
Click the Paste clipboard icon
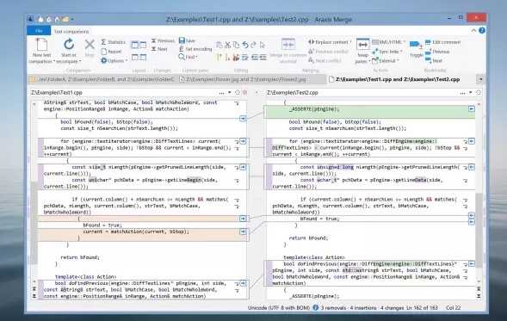coord(219,45)
